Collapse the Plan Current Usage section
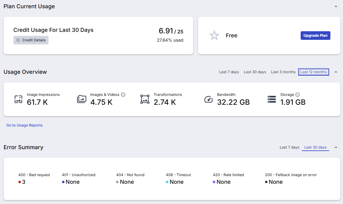The width and height of the screenshot is (343, 204). (336, 6)
